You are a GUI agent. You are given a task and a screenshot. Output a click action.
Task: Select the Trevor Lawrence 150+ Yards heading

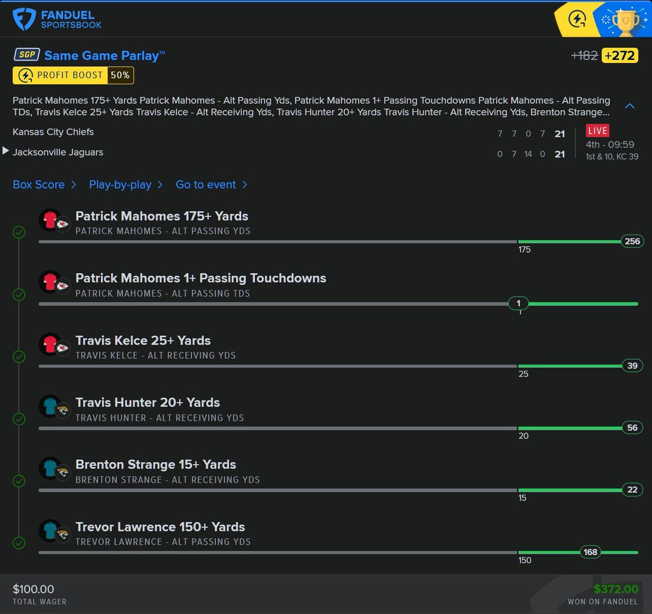(x=160, y=527)
